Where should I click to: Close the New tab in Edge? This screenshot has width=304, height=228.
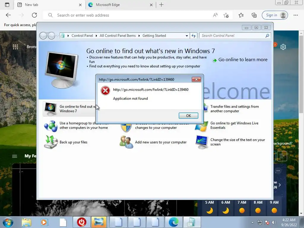coord(80,5)
